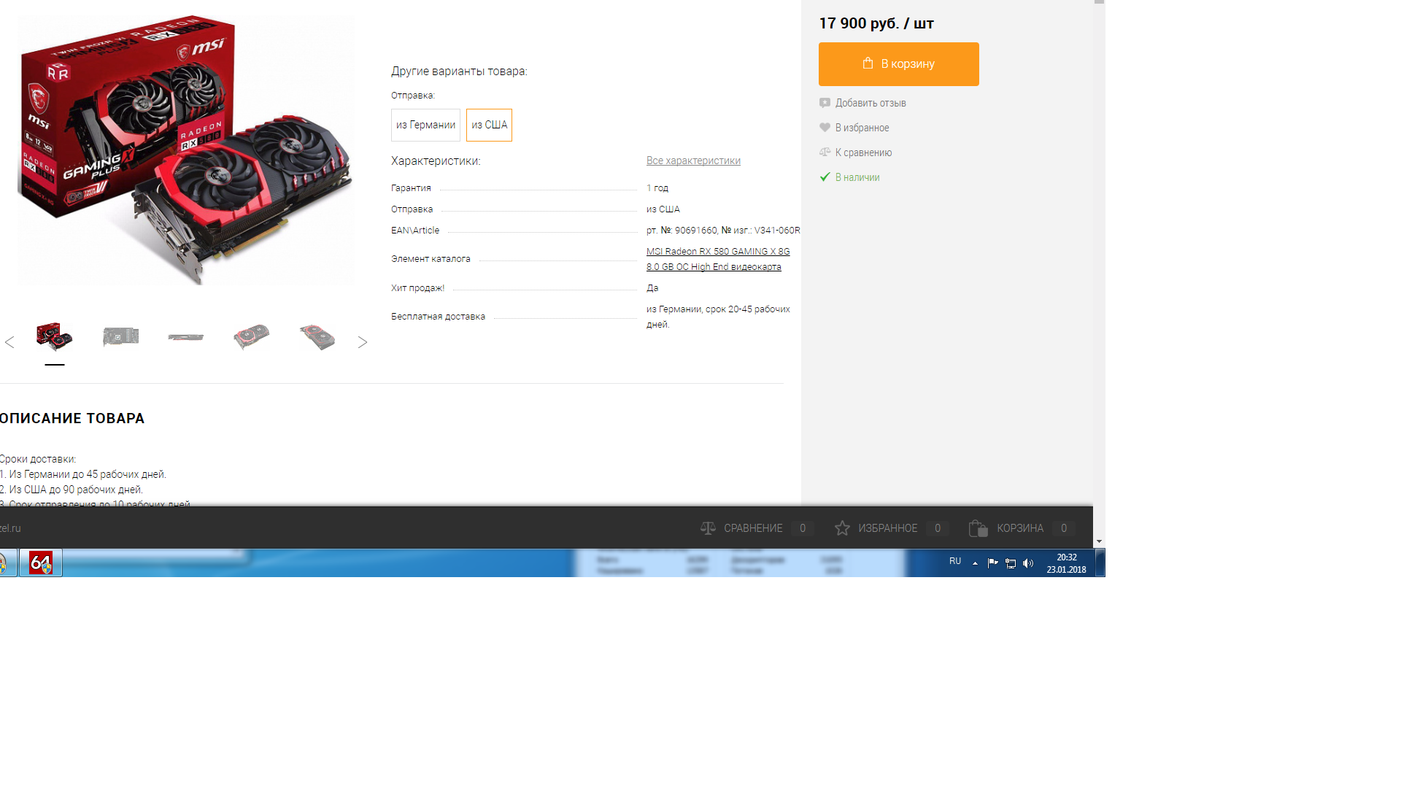
Task: Click the heart icon for В избранное
Action: point(825,128)
